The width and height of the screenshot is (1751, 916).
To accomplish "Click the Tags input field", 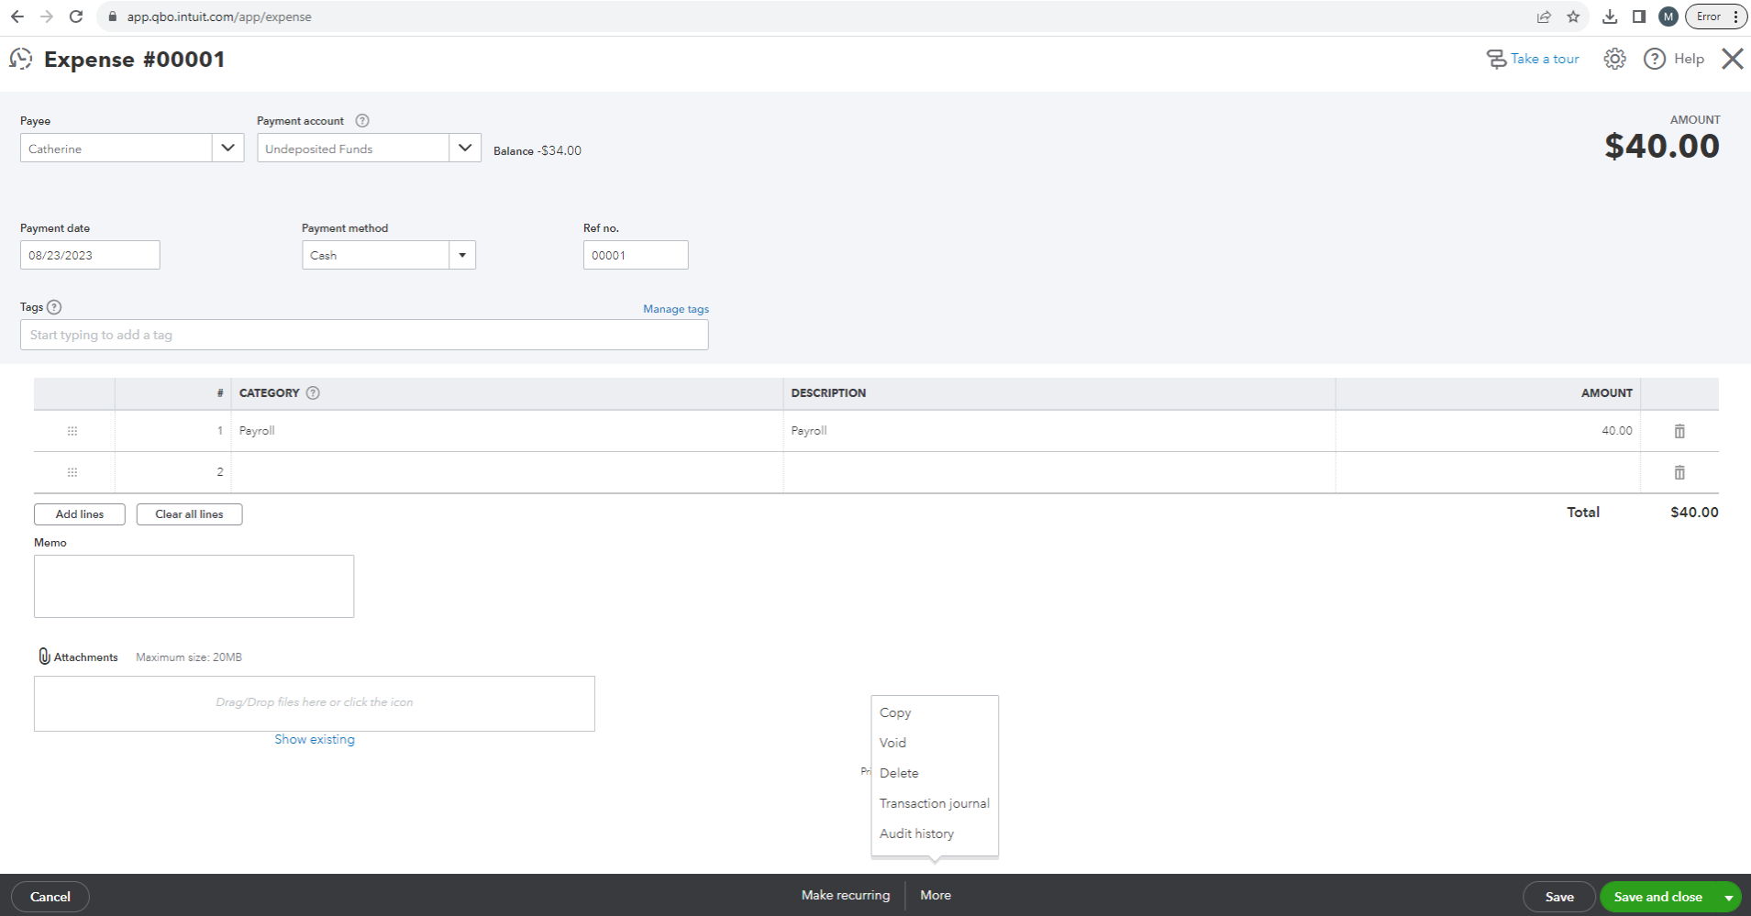I will pos(364,335).
